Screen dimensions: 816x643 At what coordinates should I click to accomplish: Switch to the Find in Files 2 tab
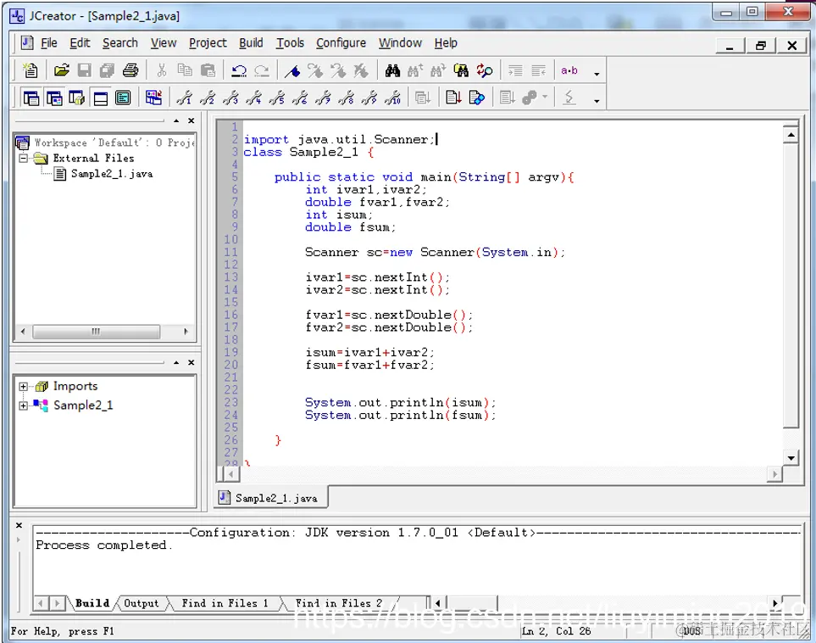pyautogui.click(x=339, y=603)
